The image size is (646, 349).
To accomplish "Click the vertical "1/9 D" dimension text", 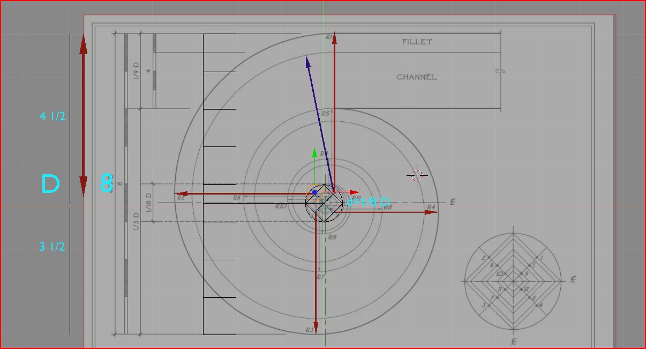I will [x=136, y=71].
